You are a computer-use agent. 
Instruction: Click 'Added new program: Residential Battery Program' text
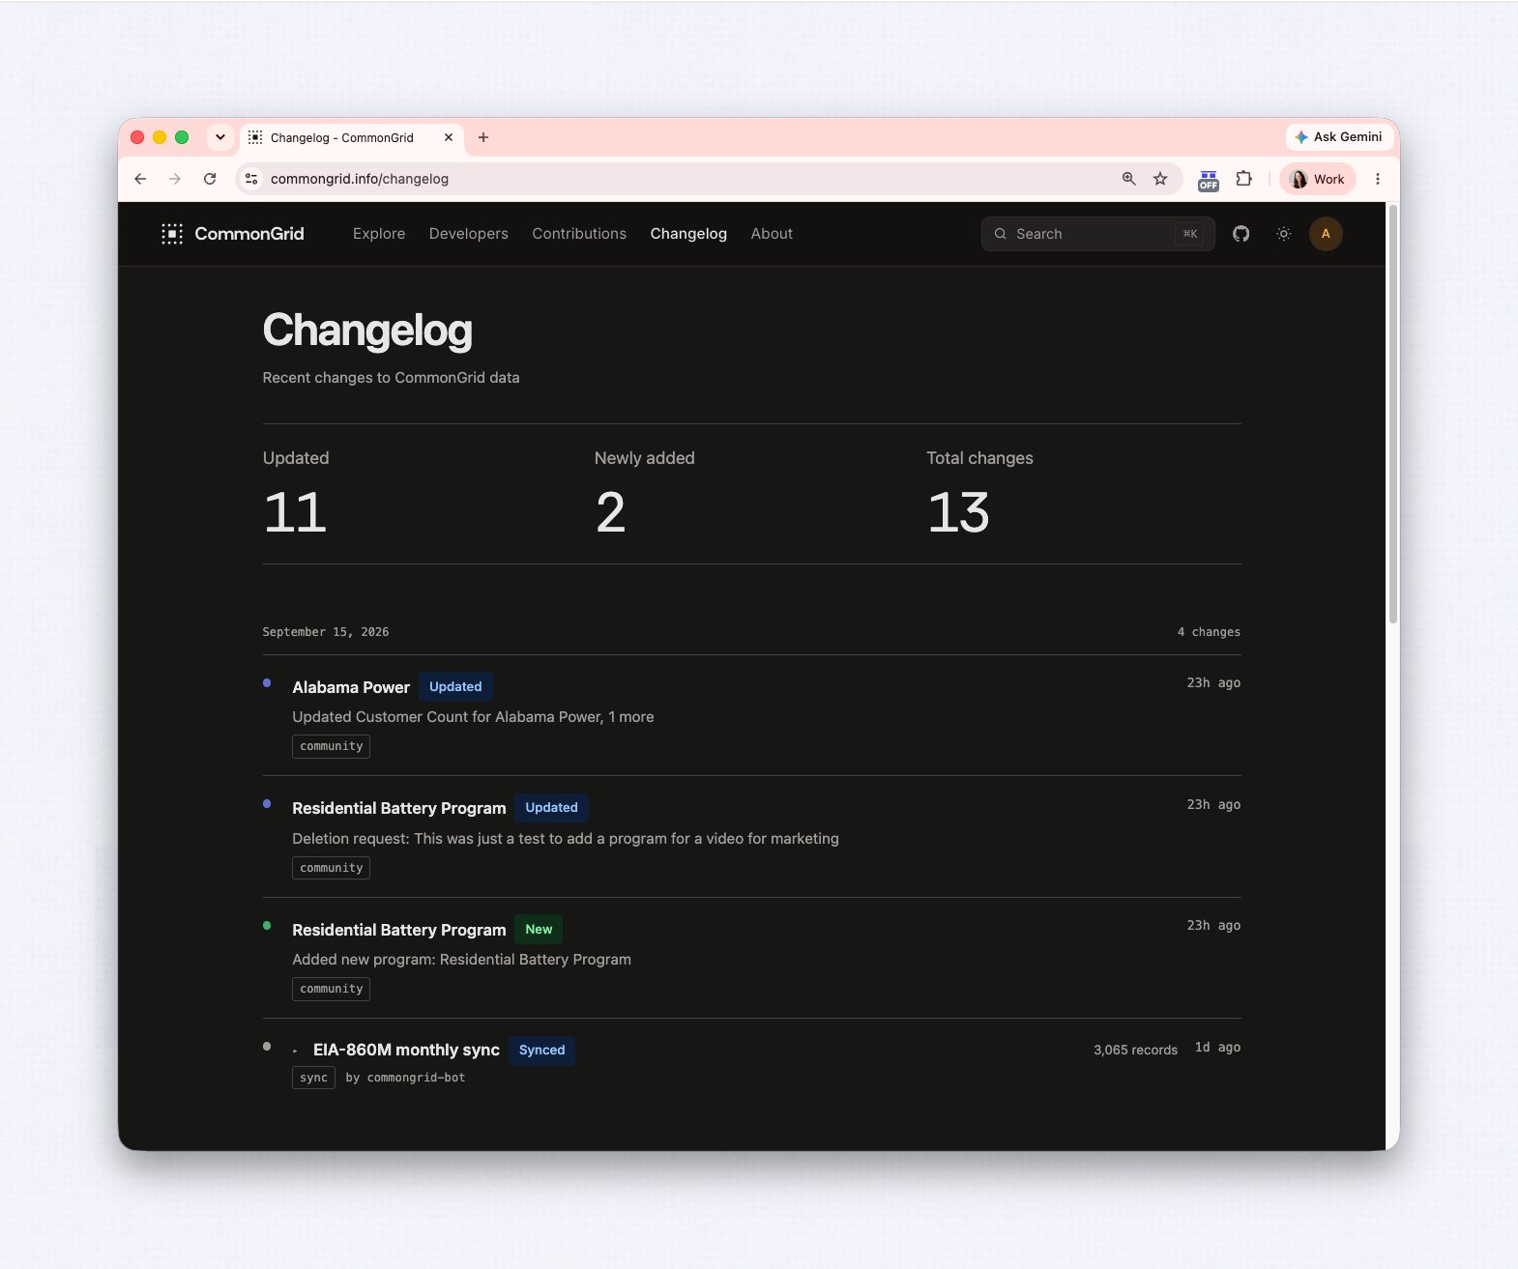coord(461,960)
